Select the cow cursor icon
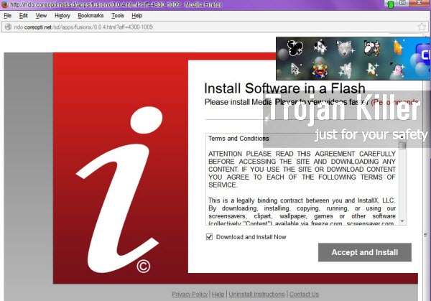431x301 pixels. (371, 49)
